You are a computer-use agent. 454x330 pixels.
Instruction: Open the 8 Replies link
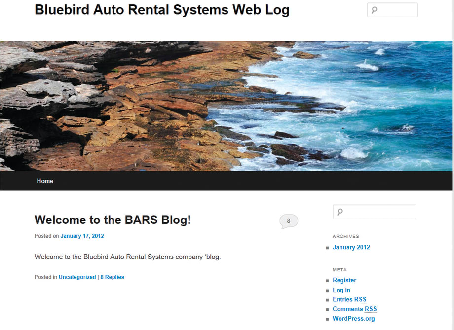pyautogui.click(x=112, y=277)
